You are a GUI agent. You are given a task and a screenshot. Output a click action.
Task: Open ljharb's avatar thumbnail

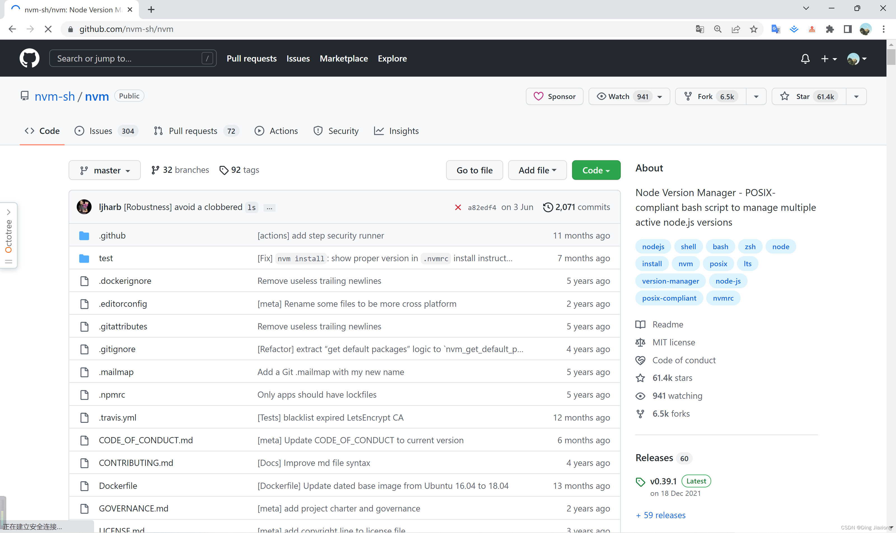(x=84, y=207)
